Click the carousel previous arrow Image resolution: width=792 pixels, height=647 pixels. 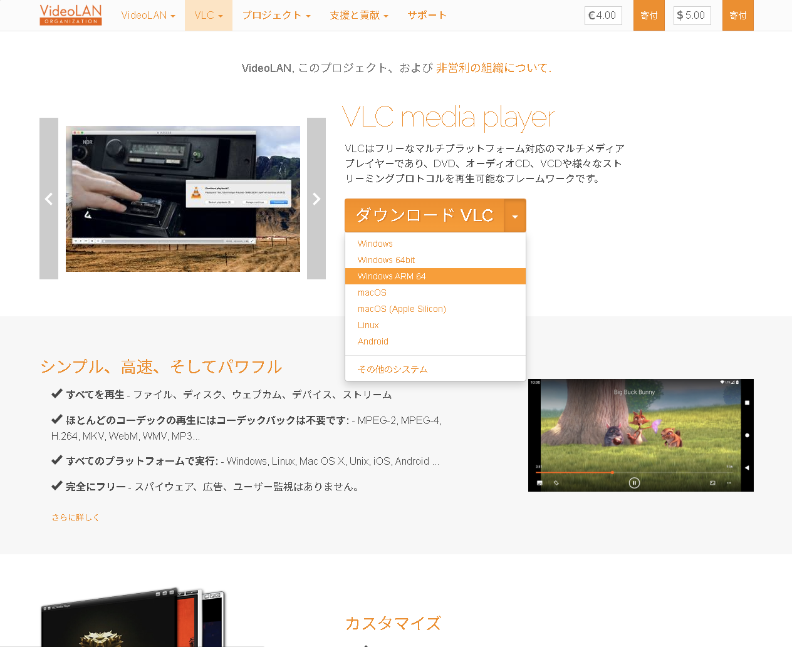tap(48, 199)
